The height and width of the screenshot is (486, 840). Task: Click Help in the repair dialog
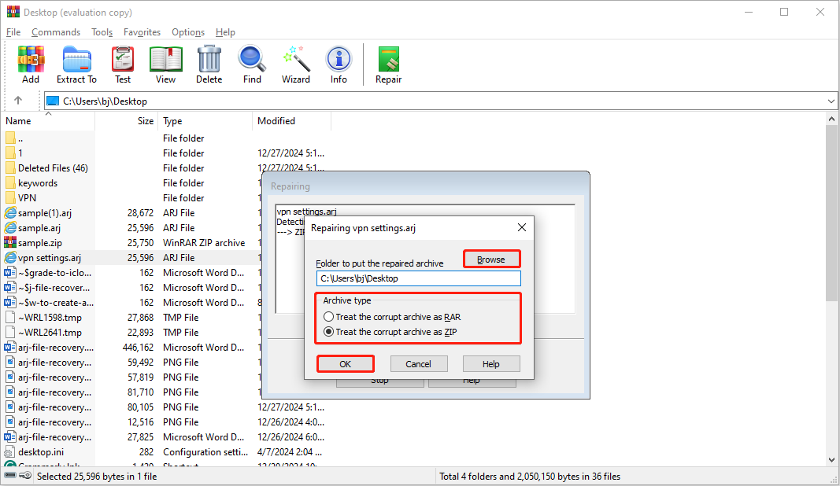pyautogui.click(x=490, y=364)
